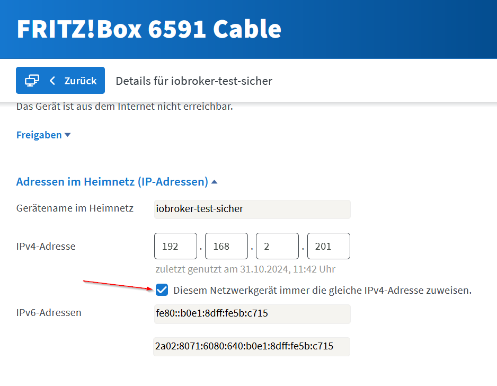Click the network devices icon beside Zurück
Screen dimensions: 497x386
pos(32,81)
